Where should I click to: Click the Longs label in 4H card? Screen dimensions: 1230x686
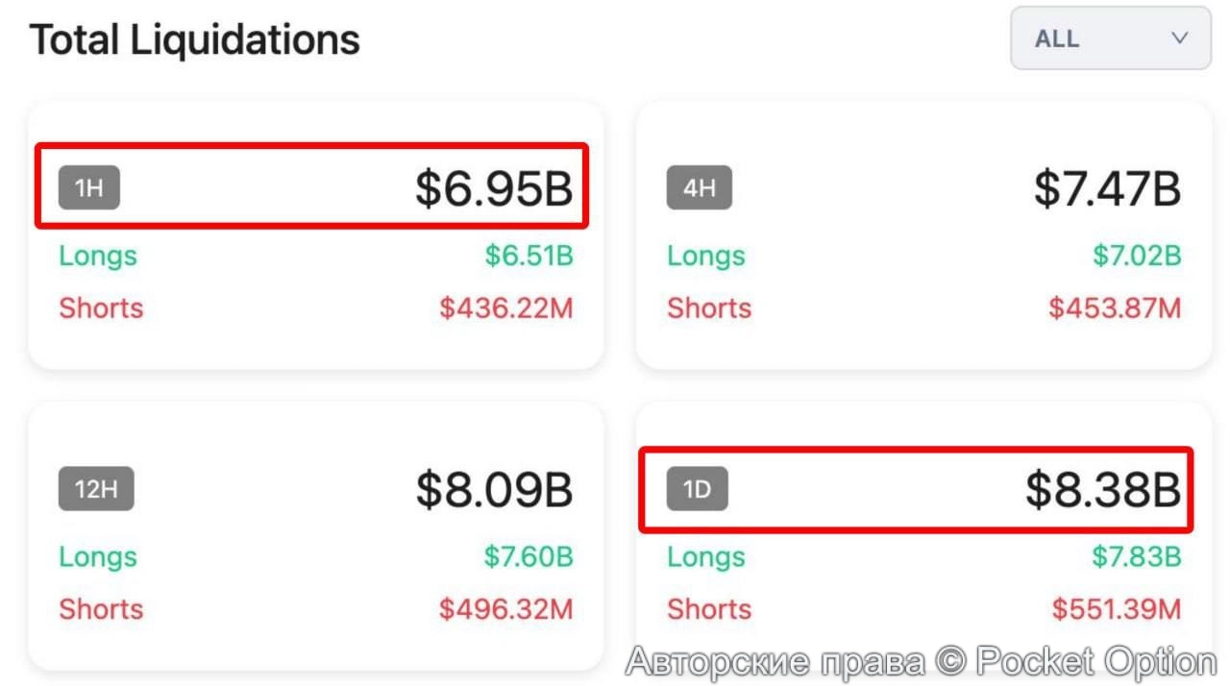[x=706, y=256]
